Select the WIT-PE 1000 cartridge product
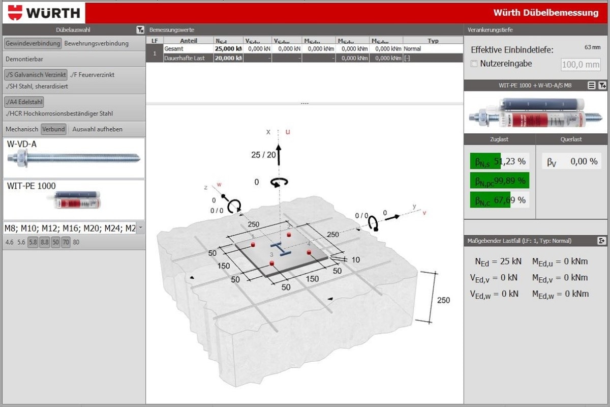The height and width of the screenshot is (407, 610). (x=74, y=199)
